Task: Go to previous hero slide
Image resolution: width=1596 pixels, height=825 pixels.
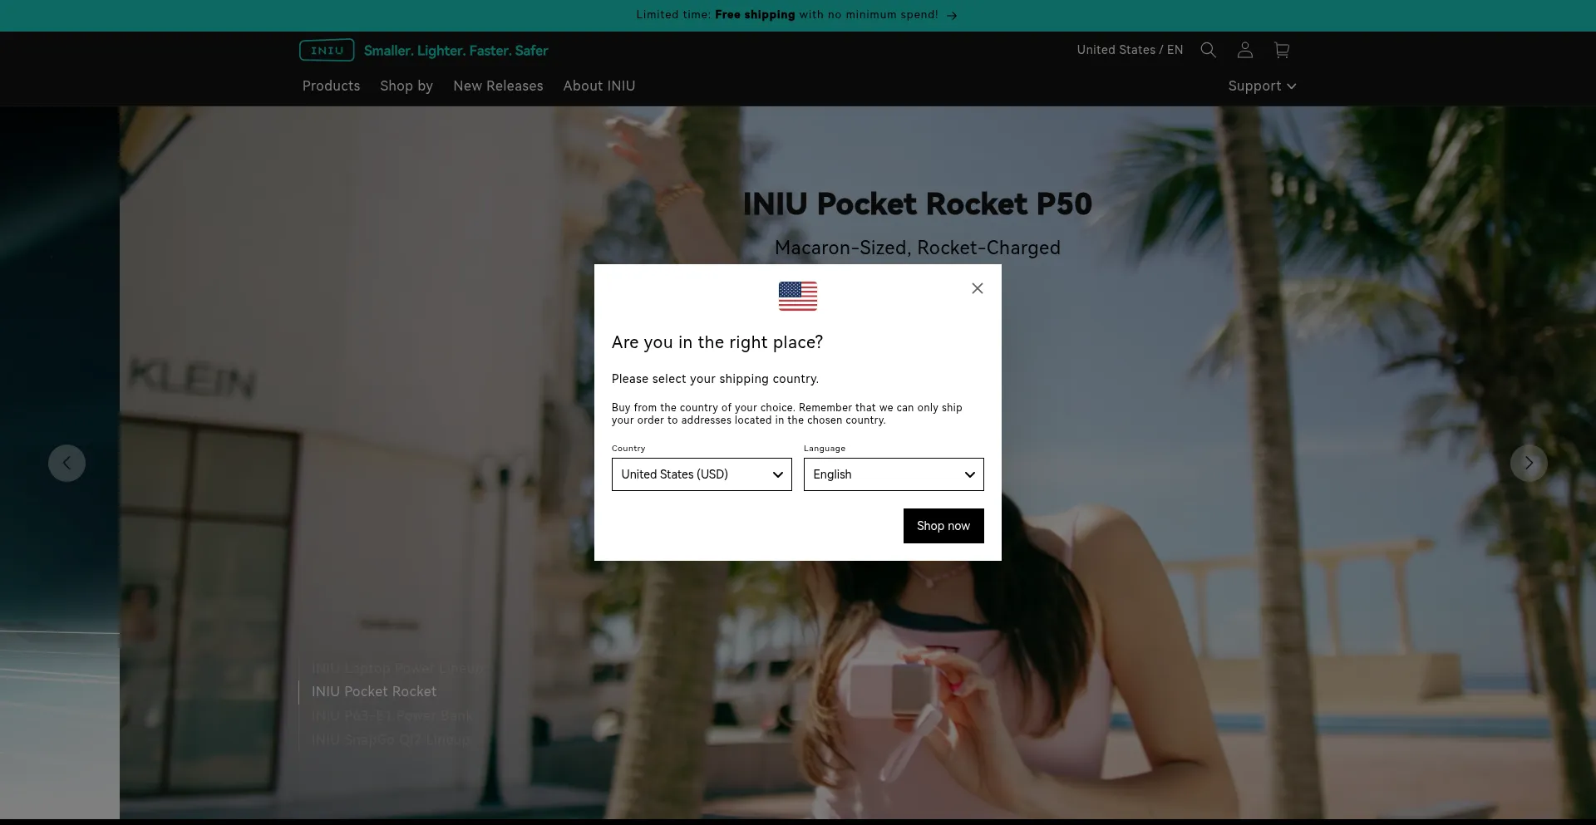Action: [66, 463]
